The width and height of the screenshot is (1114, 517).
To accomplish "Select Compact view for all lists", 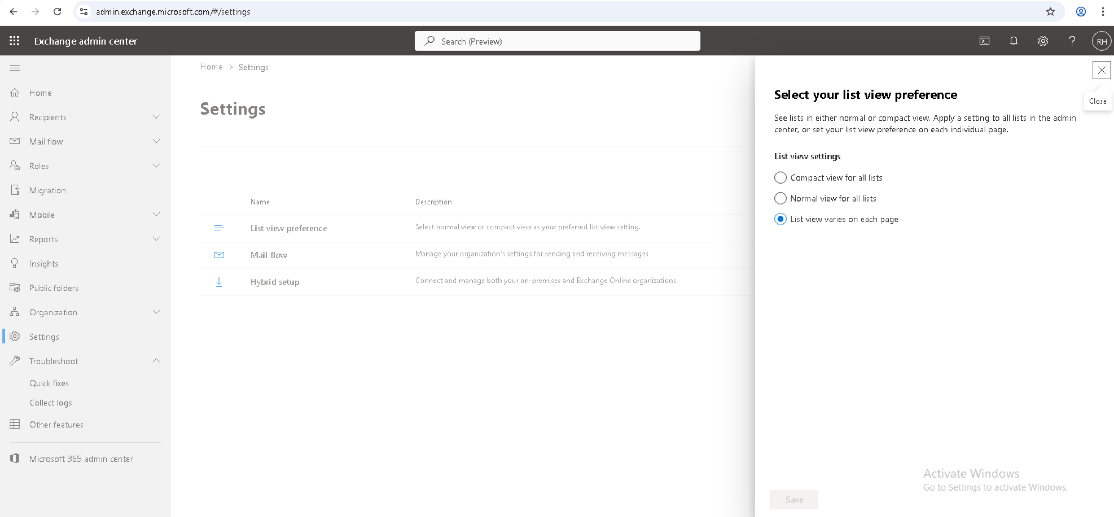I will pyautogui.click(x=780, y=177).
